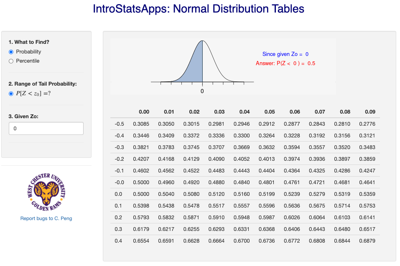Click the 0.09 column header
Screen dimensions: 400x266
click(370, 112)
